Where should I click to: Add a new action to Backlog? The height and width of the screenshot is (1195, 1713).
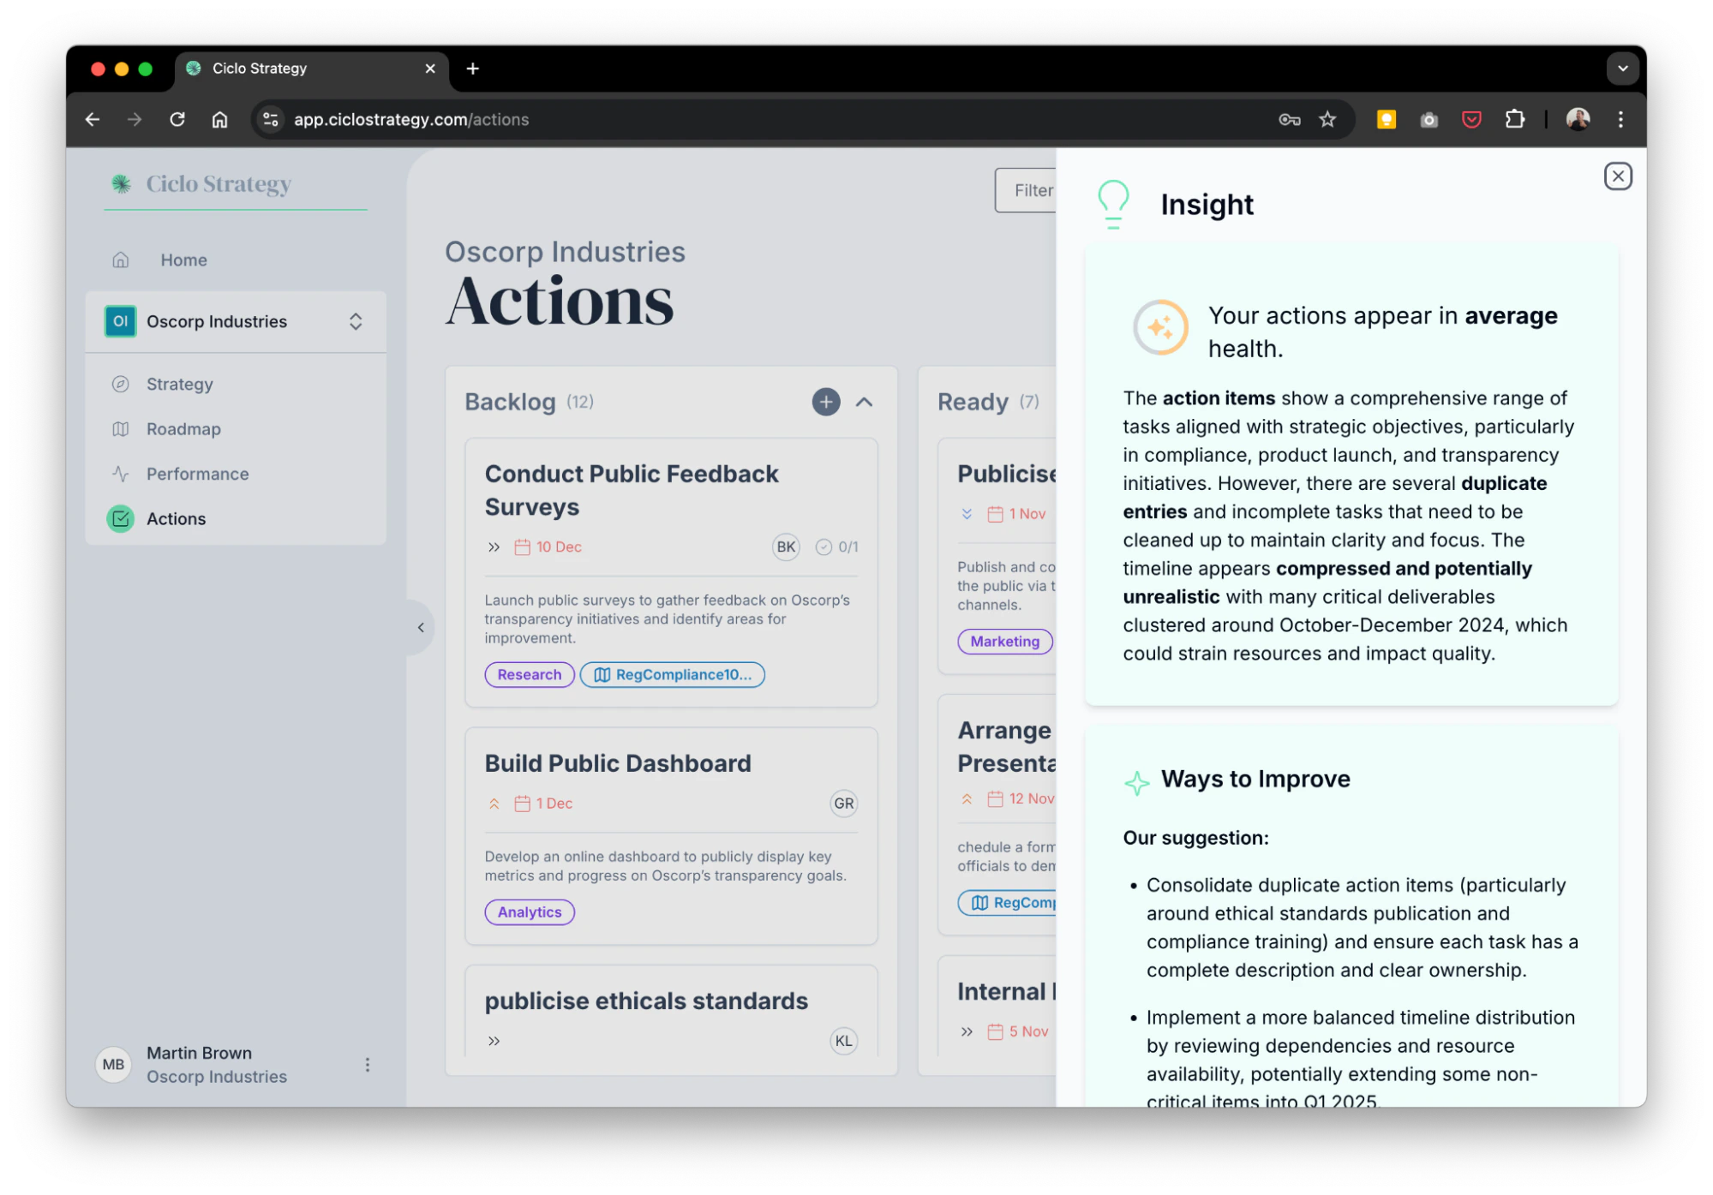(825, 402)
